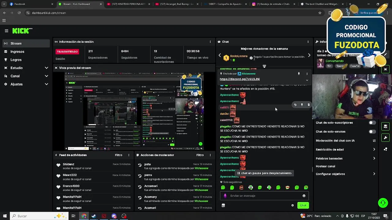Open three-dot menu of pinned message
392x220 pixels.
[x=307, y=74]
